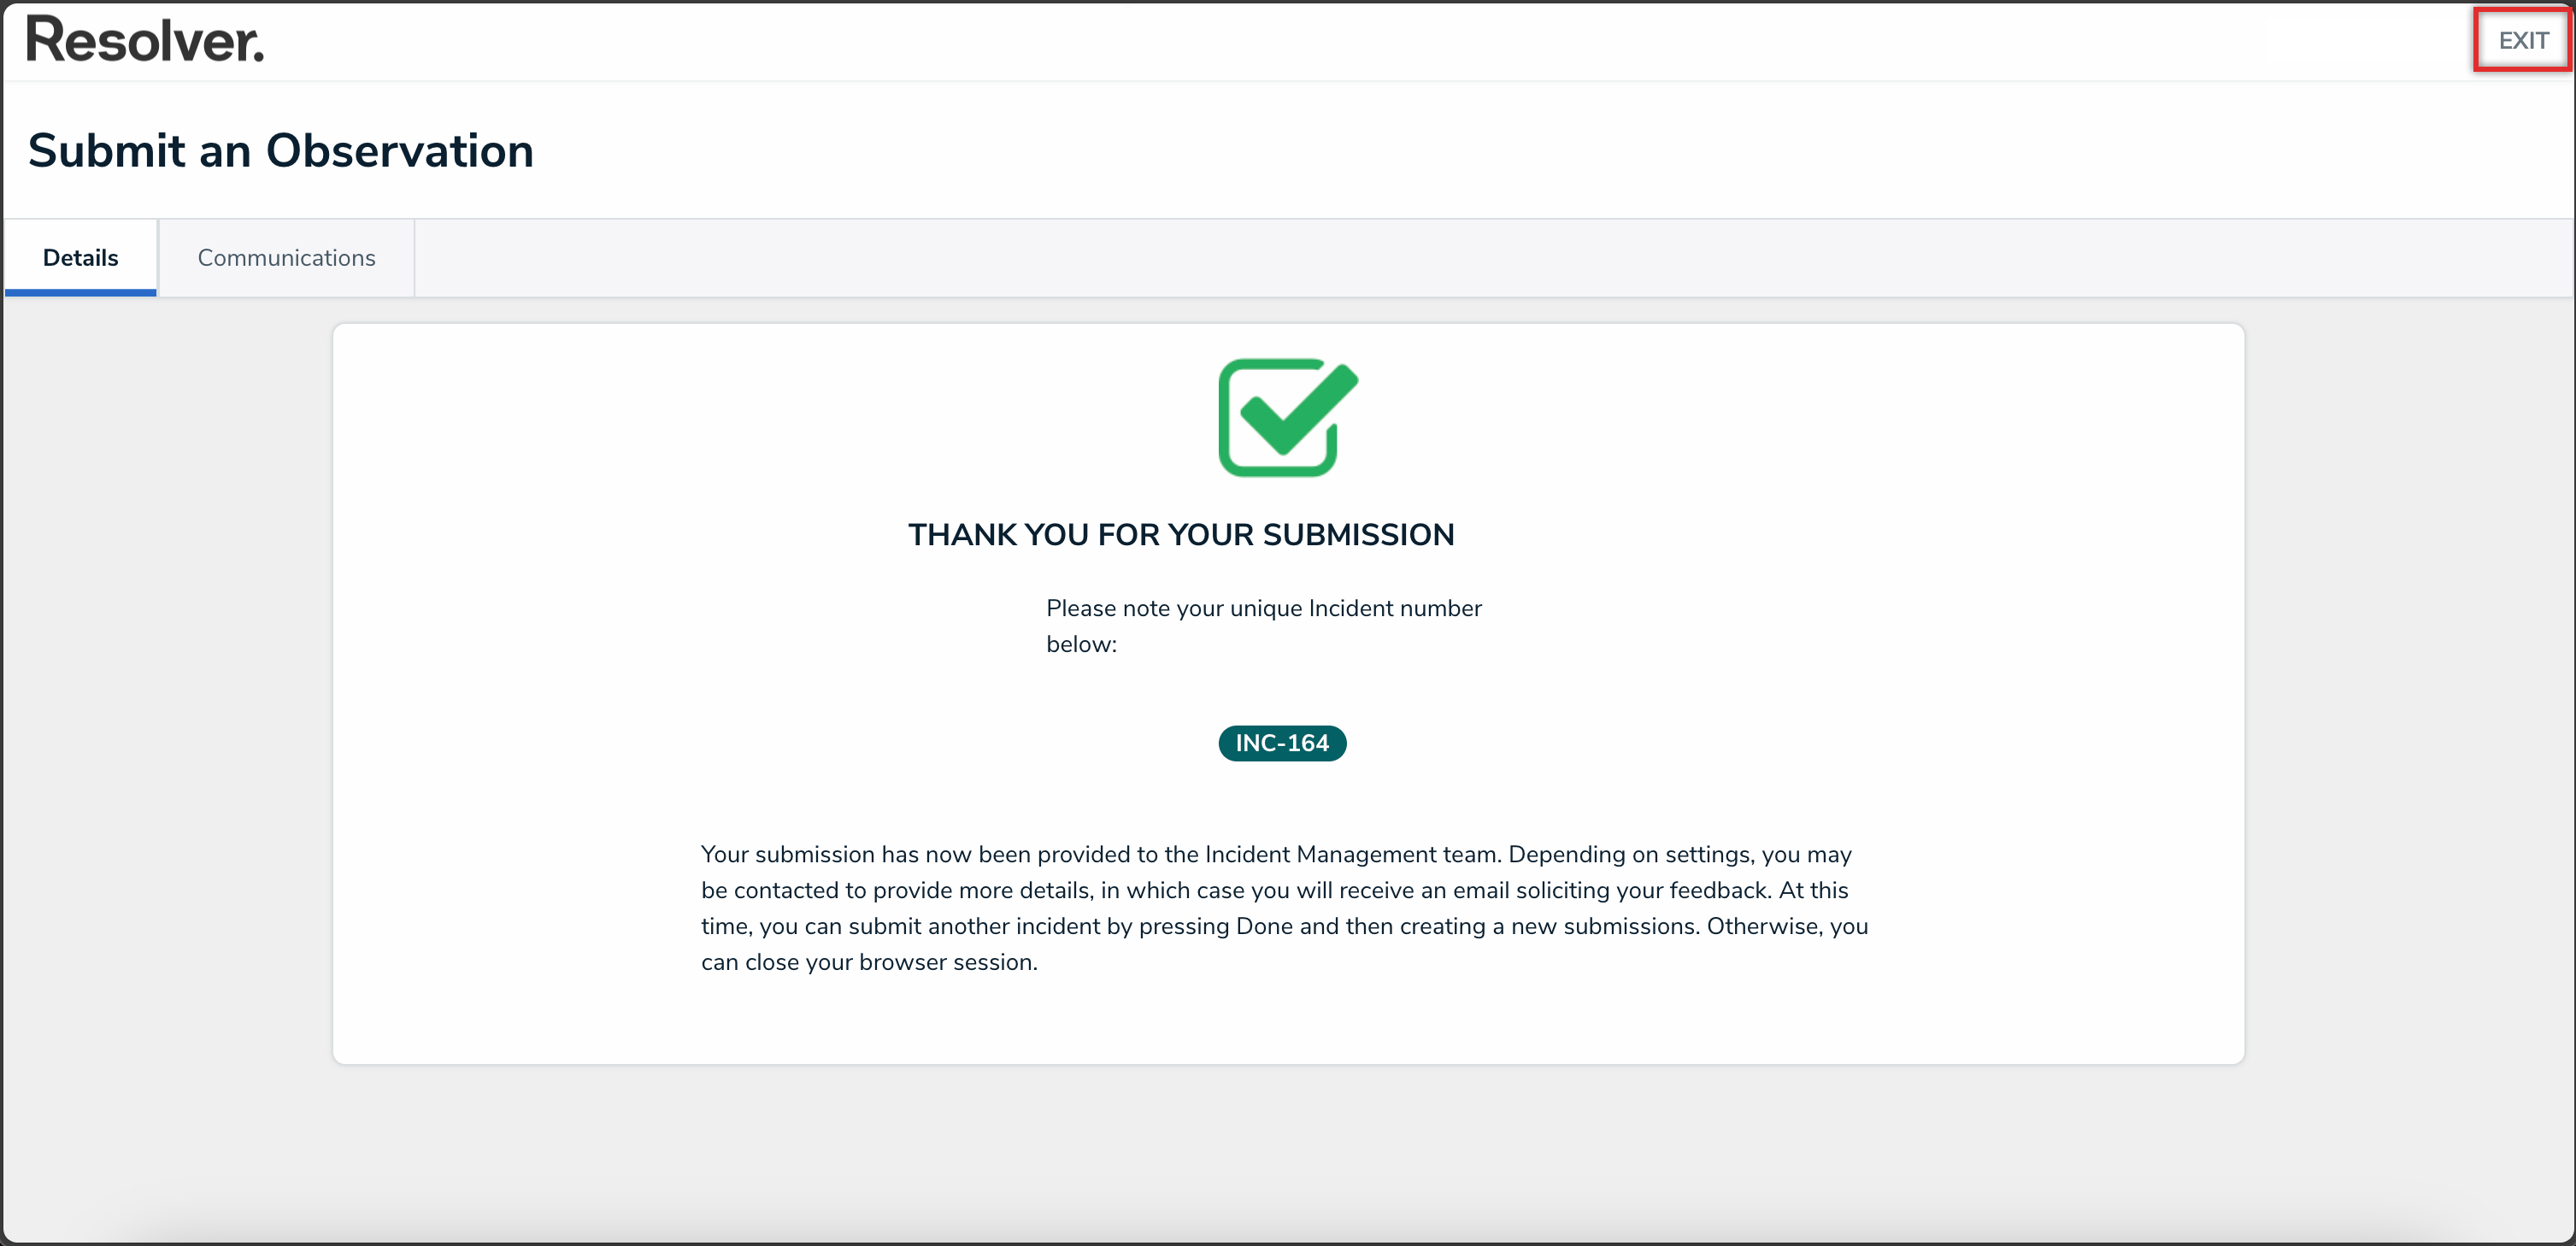Click blank header space between logo and EXIT
The width and height of the screenshot is (2576, 1246).
click(1300, 41)
